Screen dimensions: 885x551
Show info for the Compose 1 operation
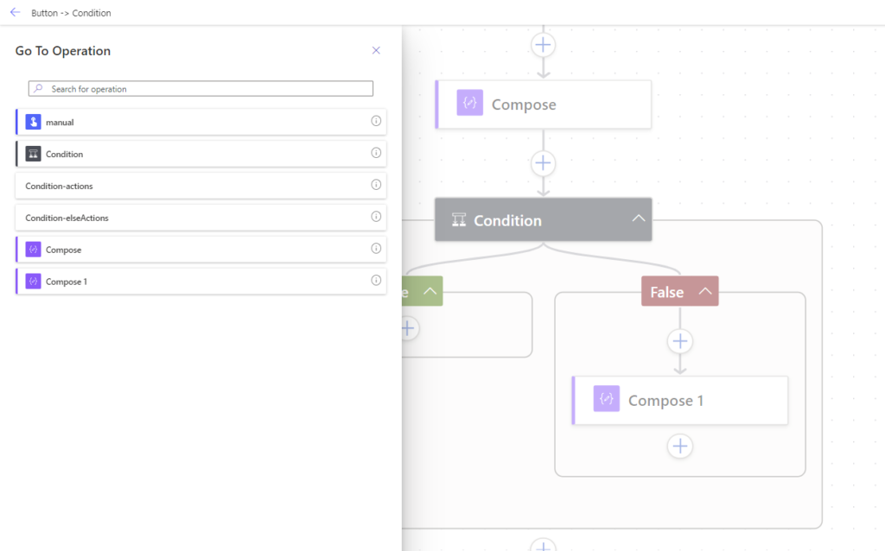(376, 281)
